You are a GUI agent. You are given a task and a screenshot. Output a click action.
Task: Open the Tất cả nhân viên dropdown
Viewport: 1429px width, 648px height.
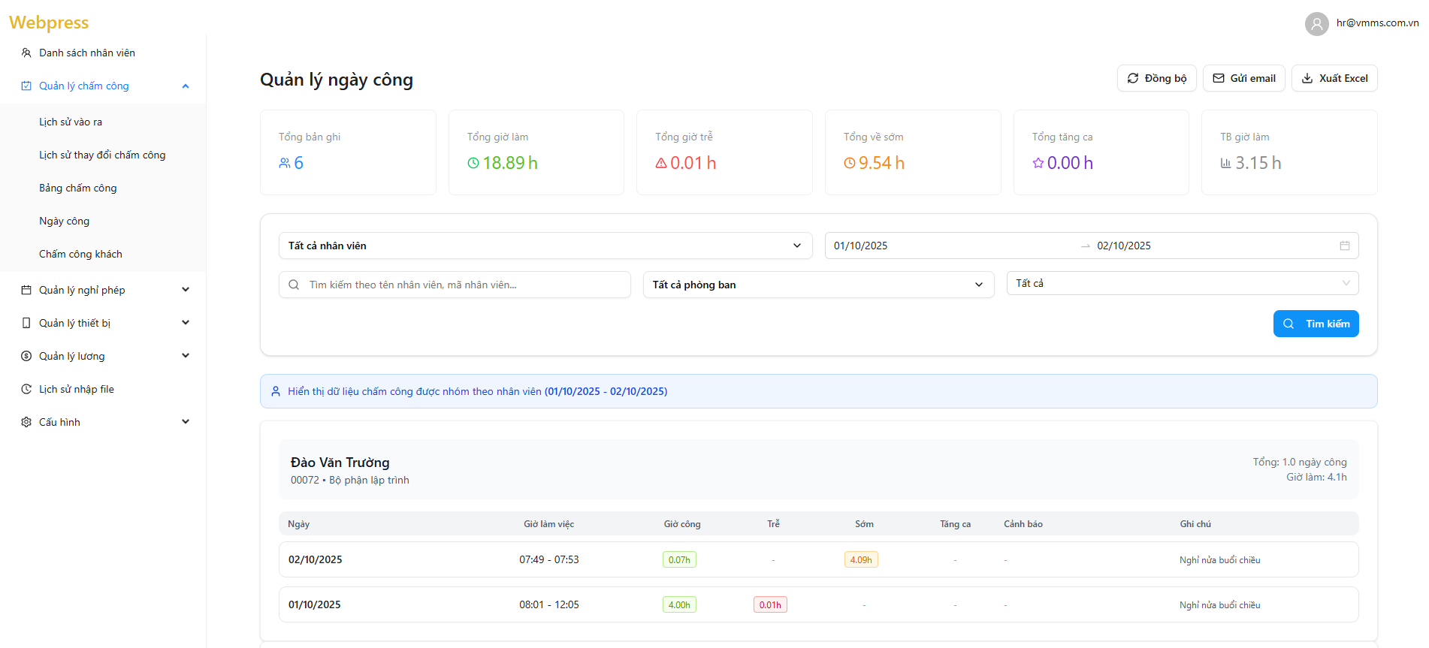coord(545,246)
